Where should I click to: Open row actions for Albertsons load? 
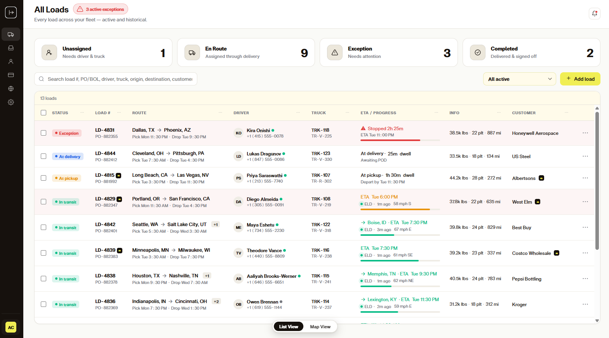[x=585, y=178]
